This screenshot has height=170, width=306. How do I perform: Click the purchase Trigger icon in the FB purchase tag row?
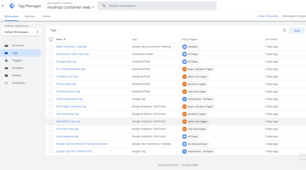pyautogui.click(x=184, y=84)
